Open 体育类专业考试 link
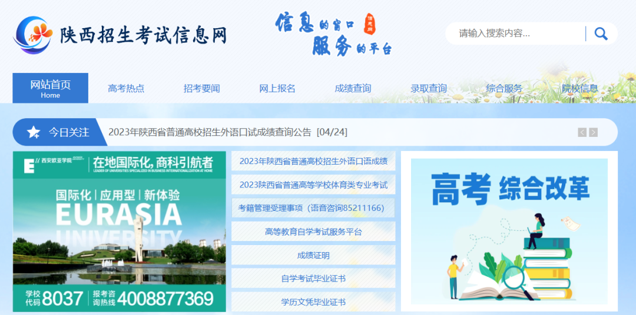The image size is (636, 315). [313, 185]
